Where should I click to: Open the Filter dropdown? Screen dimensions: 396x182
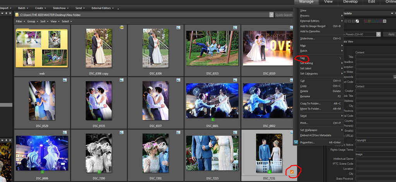tap(19, 21)
